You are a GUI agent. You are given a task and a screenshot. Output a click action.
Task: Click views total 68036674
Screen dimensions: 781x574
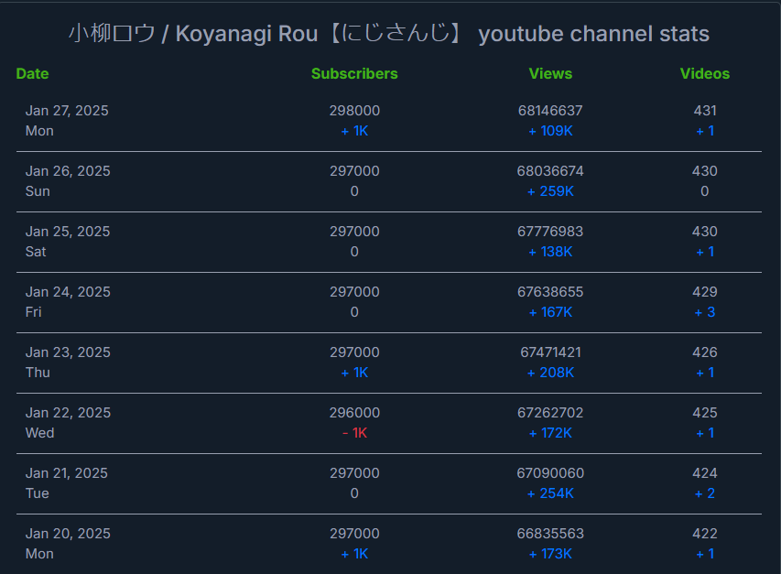click(550, 171)
